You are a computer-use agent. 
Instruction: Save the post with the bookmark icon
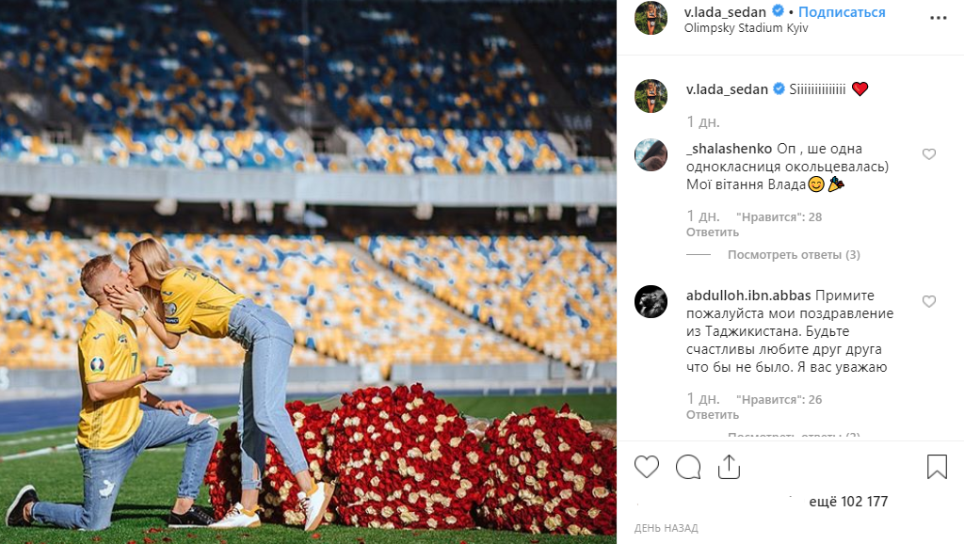click(x=937, y=467)
